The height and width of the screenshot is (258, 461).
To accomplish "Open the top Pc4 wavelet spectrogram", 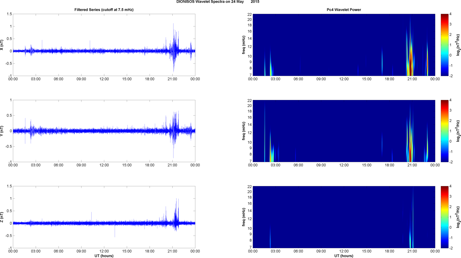I will tap(344, 45).
